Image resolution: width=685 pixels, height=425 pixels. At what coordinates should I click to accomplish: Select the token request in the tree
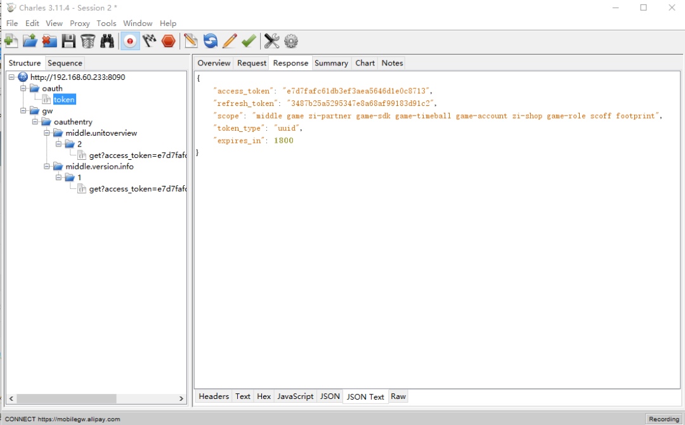point(64,100)
